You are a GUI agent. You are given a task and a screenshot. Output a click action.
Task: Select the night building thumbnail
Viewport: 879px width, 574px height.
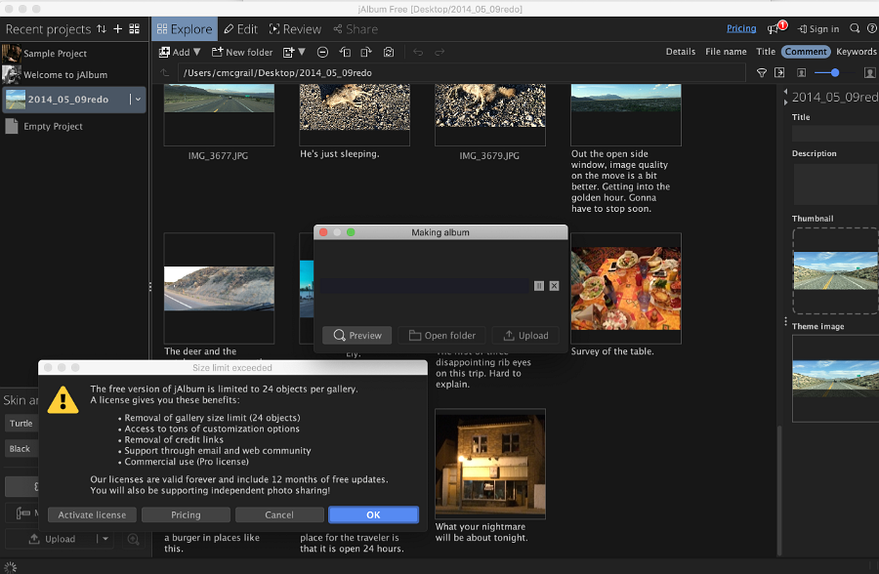tap(490, 464)
